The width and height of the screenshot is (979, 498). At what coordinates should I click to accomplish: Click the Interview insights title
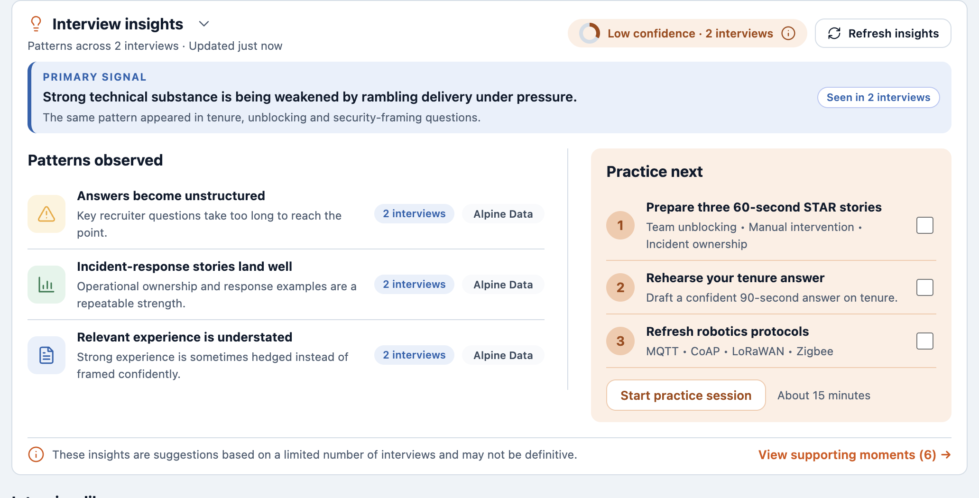(118, 24)
